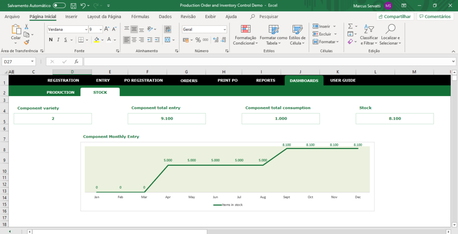
Task: Toggle italic formatting with I button
Action: point(58,40)
